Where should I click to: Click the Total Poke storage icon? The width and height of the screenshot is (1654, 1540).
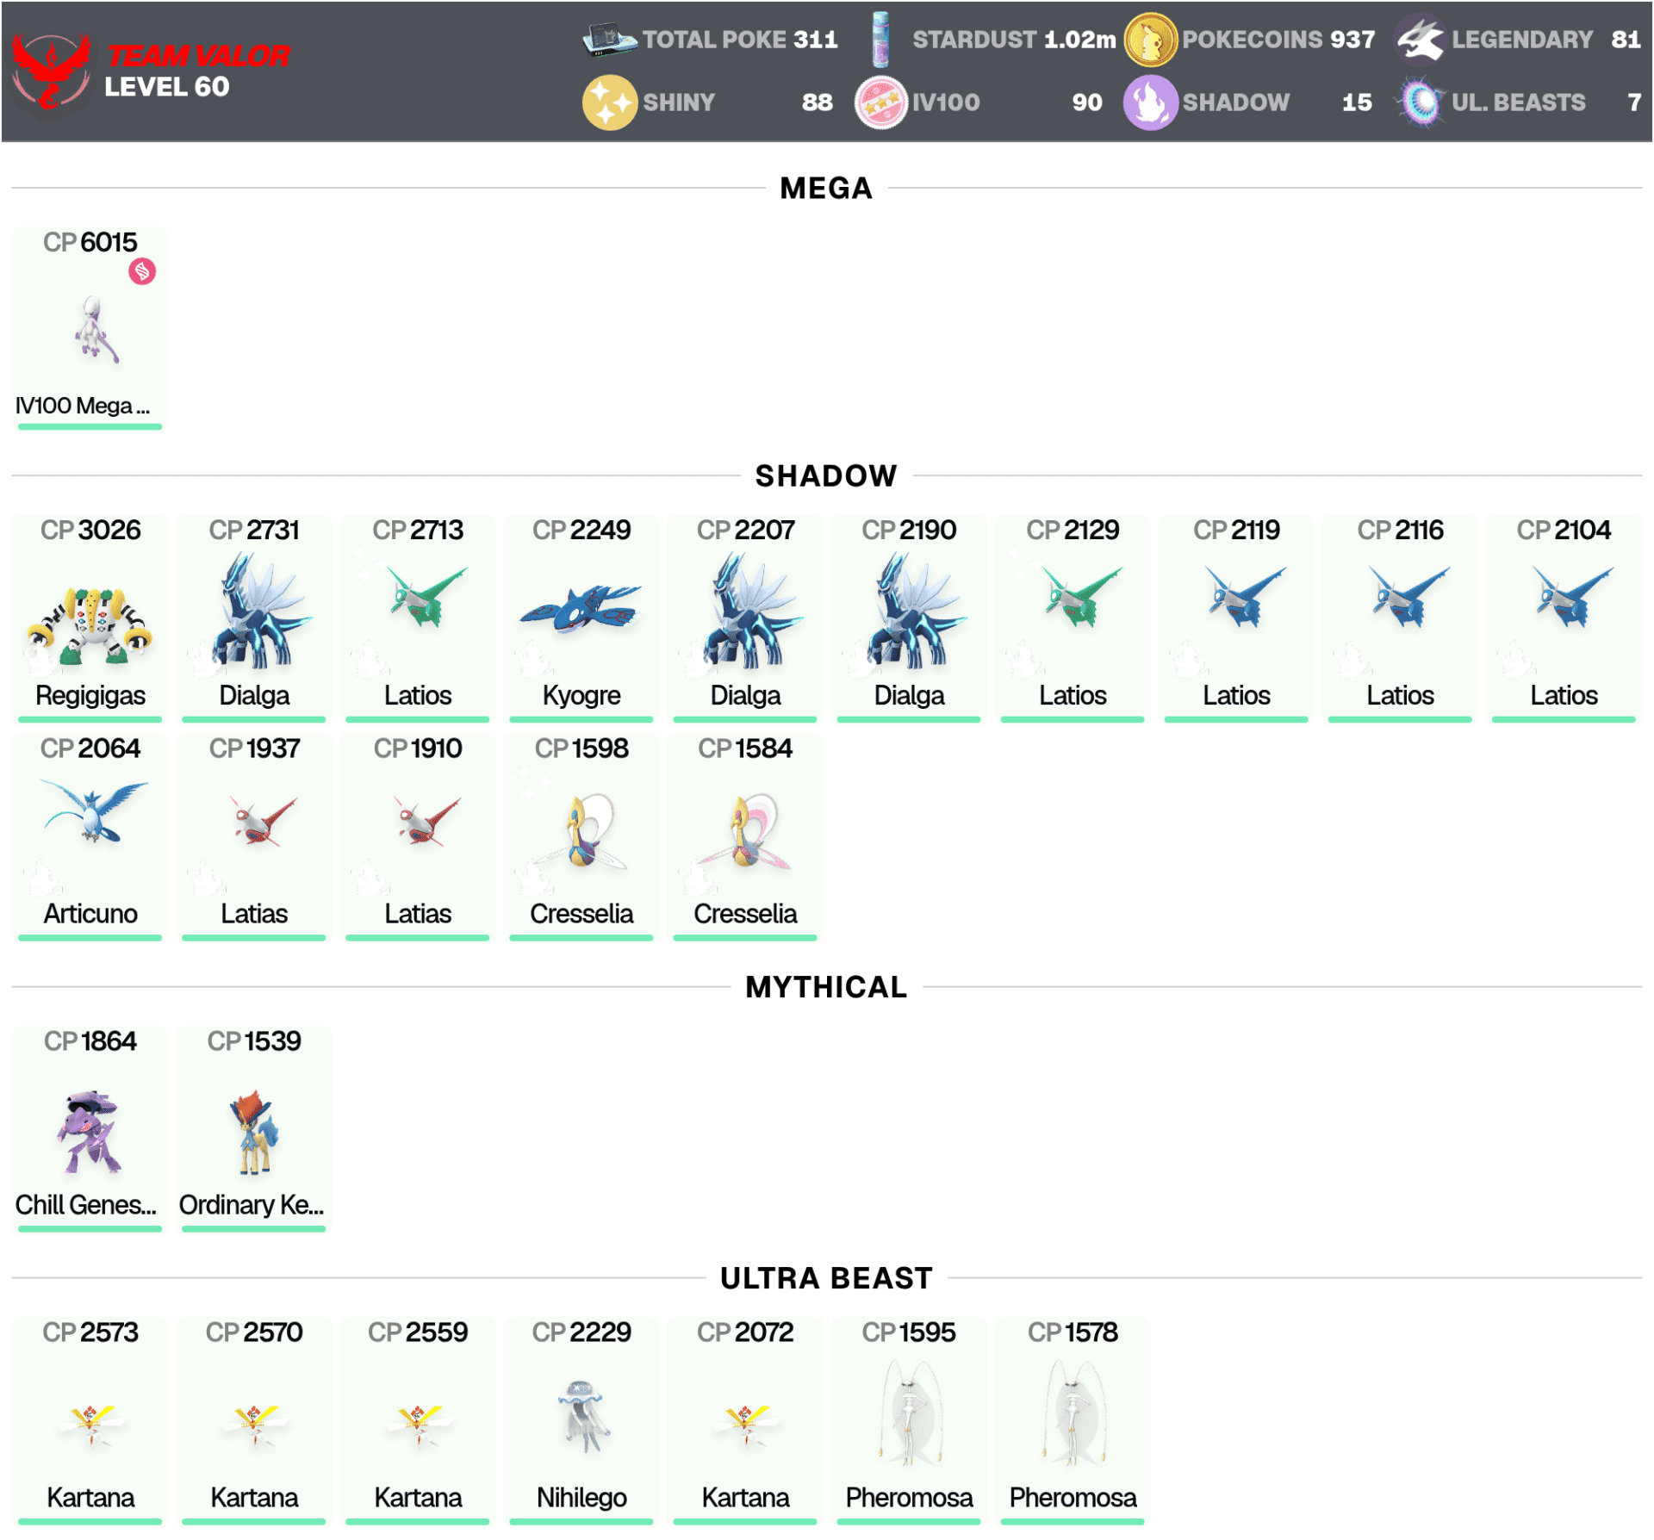tap(609, 40)
